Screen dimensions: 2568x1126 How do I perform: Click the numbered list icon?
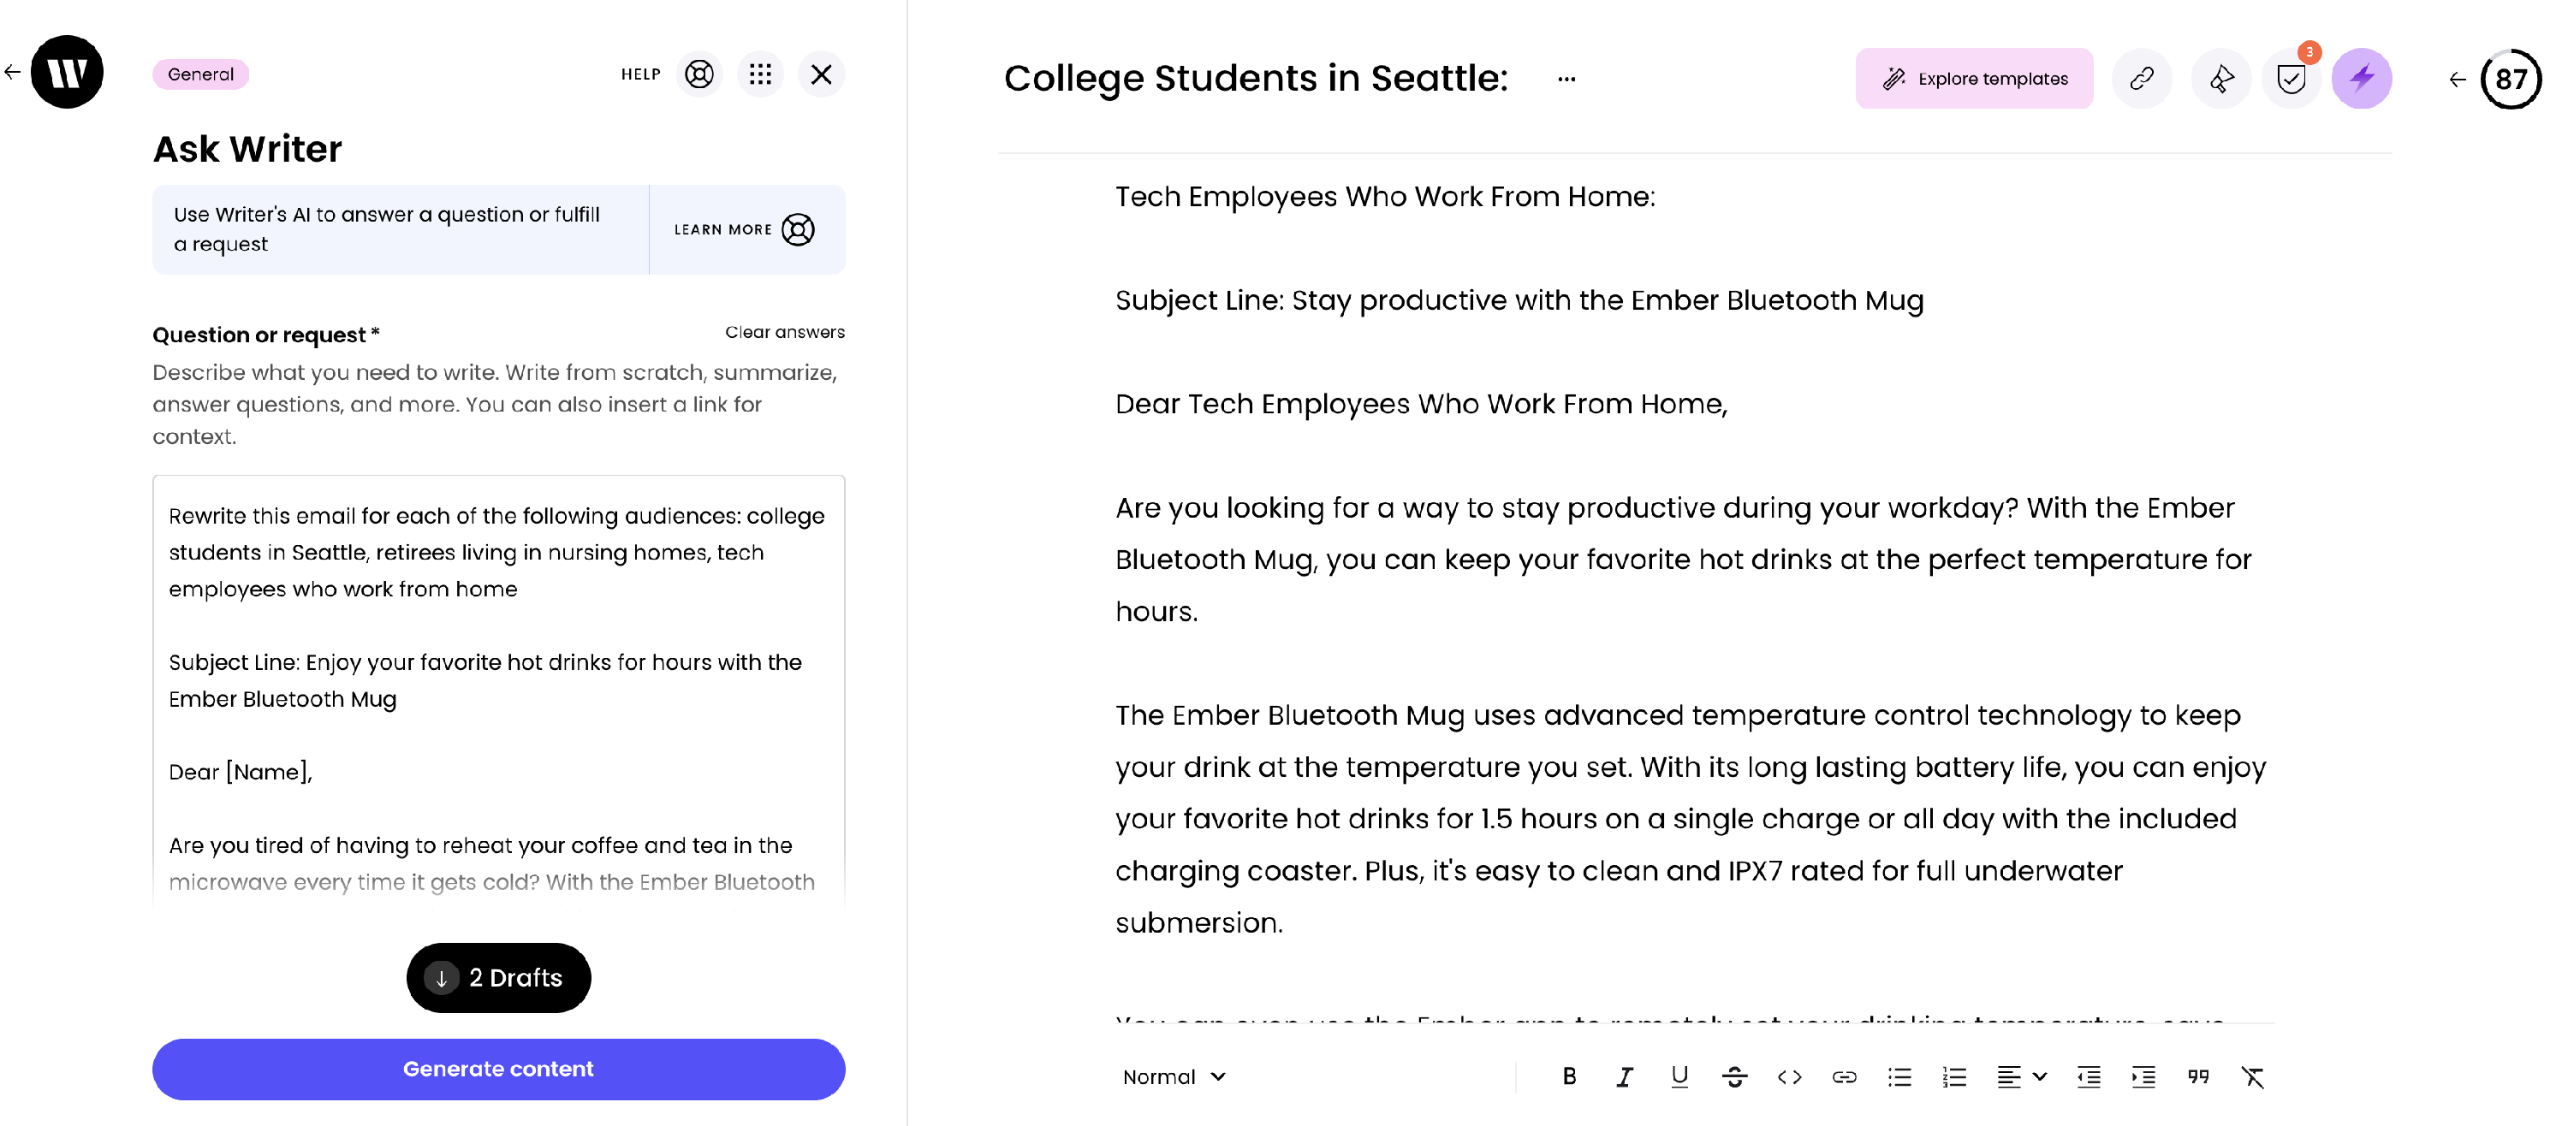coord(1954,1076)
